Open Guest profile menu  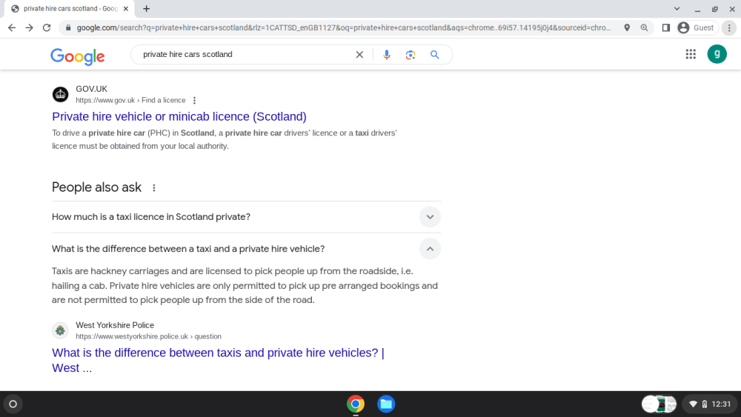(696, 28)
